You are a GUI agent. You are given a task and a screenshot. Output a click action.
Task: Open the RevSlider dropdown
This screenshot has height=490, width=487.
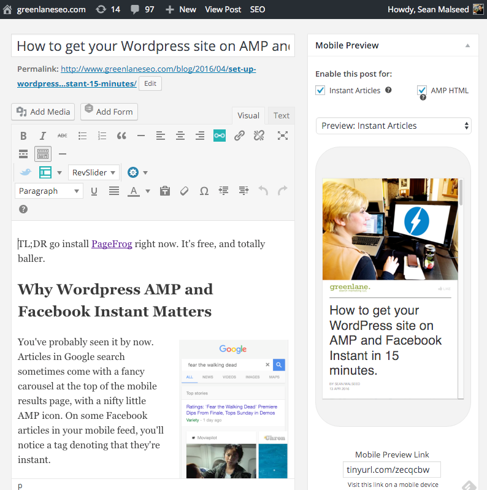tap(94, 172)
